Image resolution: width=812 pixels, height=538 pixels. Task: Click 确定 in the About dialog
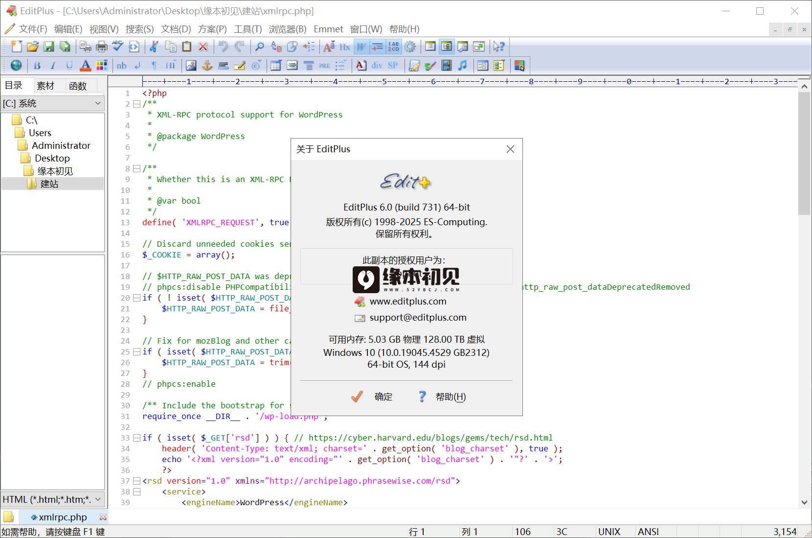(372, 397)
